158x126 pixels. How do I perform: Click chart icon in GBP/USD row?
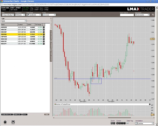44,37
